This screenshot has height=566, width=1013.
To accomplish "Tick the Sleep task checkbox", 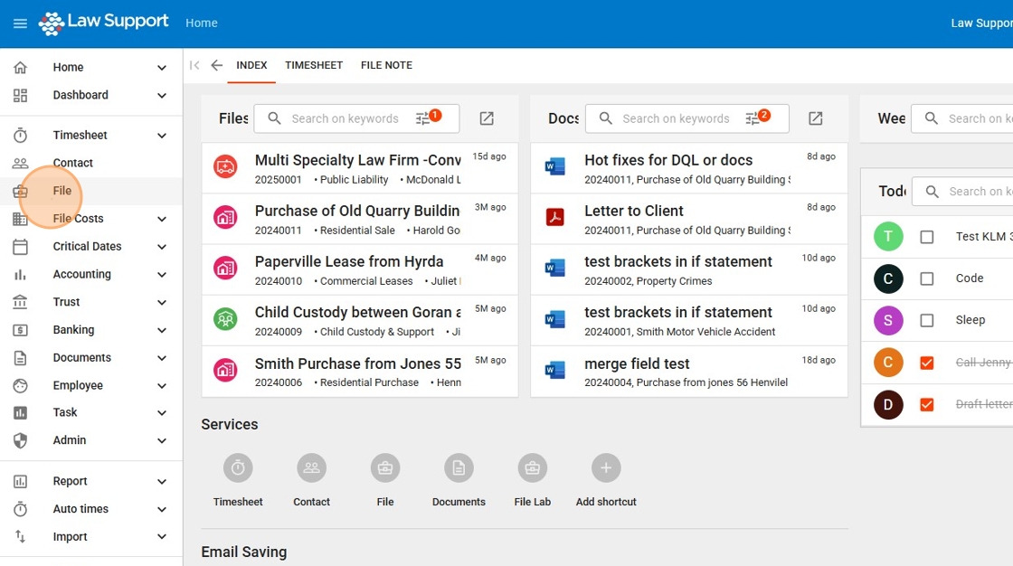I will (926, 320).
